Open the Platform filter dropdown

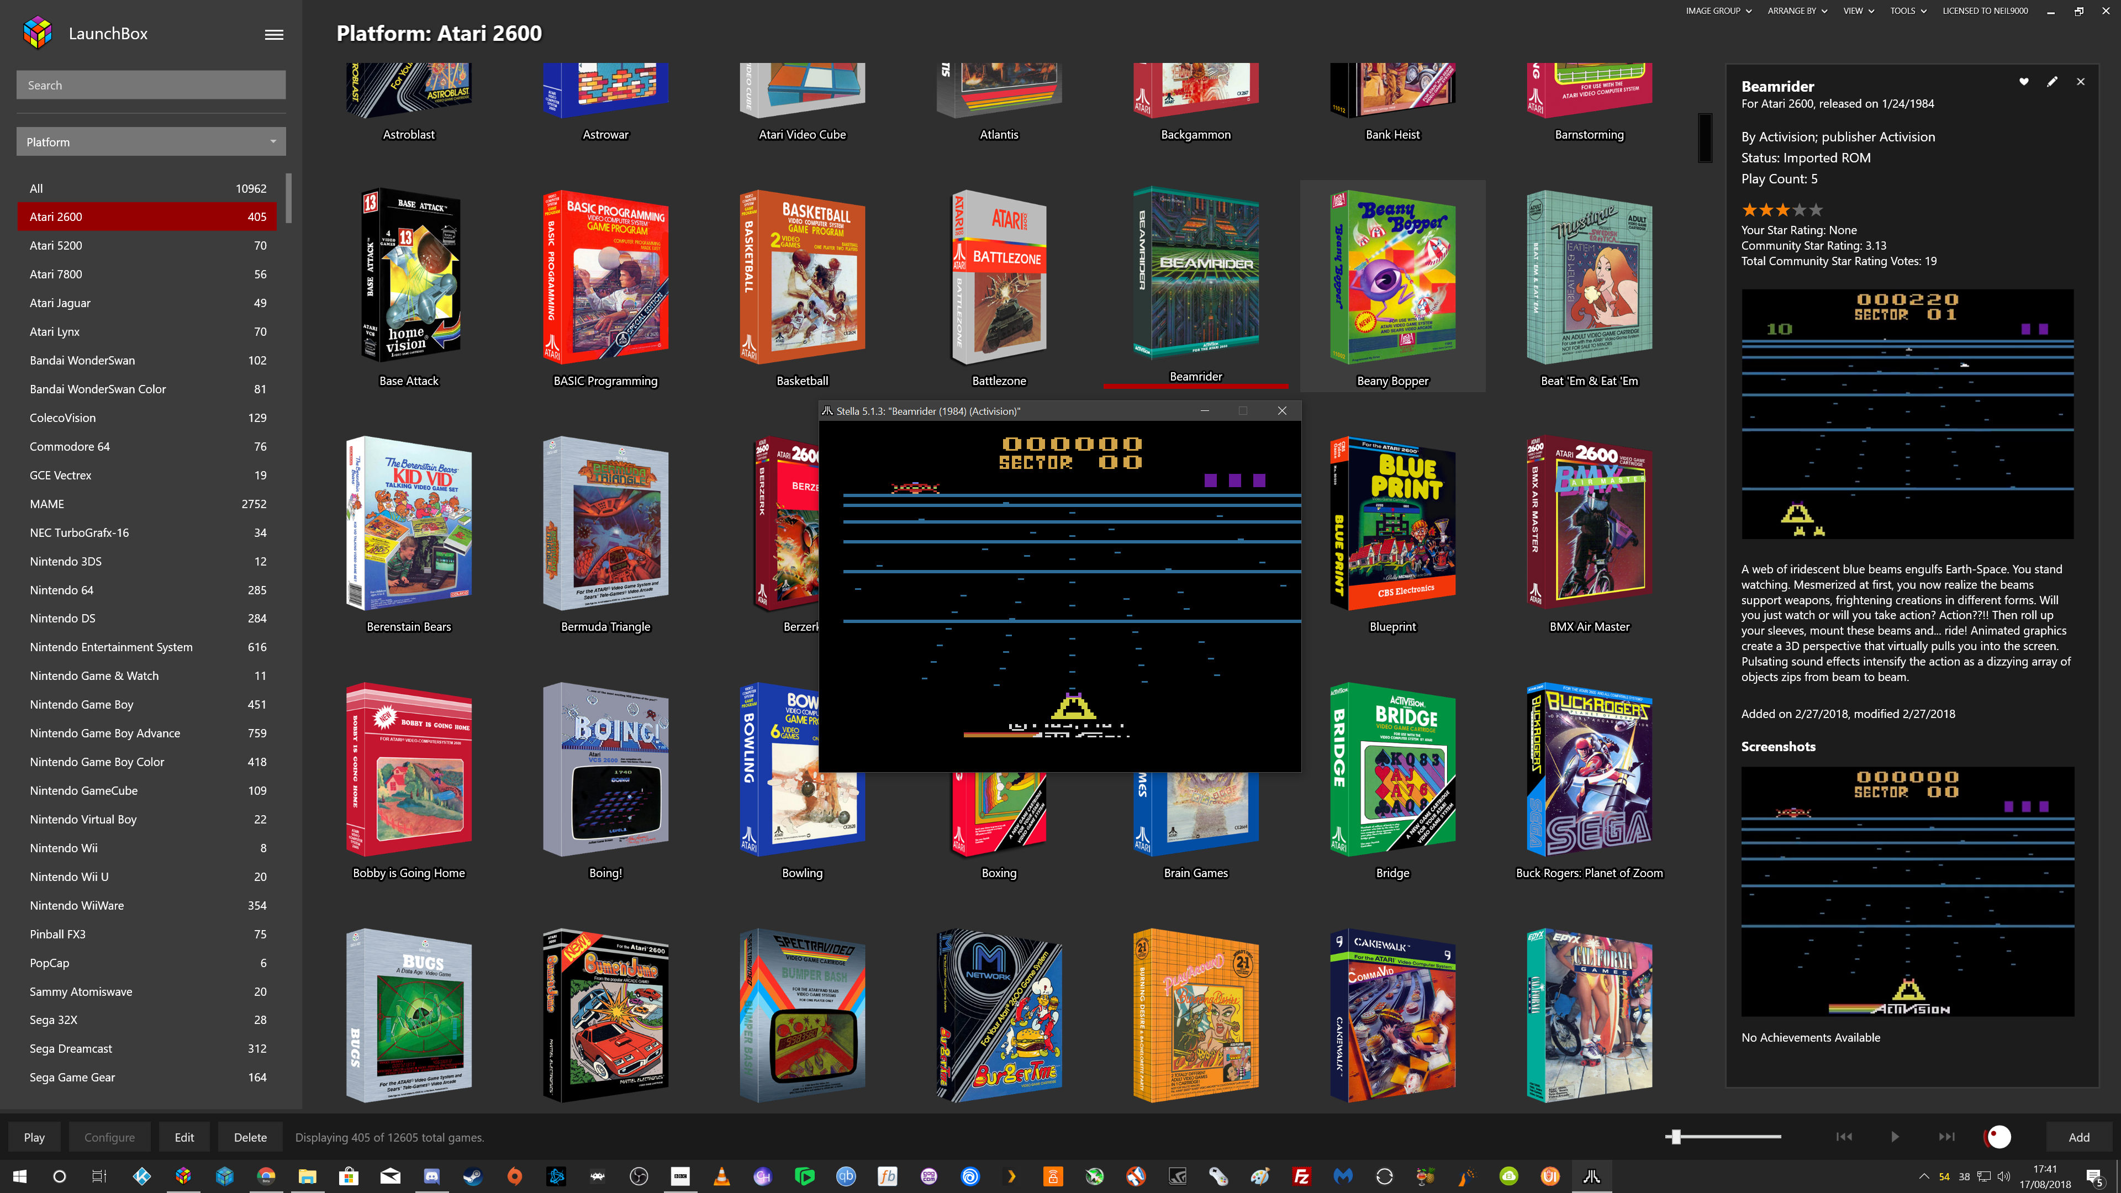151,141
